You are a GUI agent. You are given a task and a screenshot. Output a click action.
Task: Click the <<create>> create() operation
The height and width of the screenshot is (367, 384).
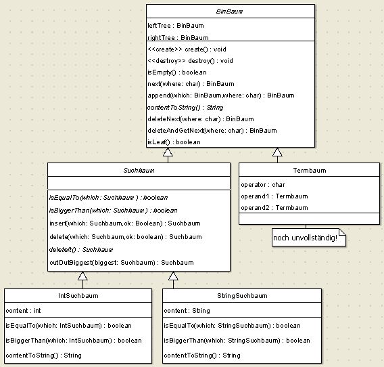187,49
